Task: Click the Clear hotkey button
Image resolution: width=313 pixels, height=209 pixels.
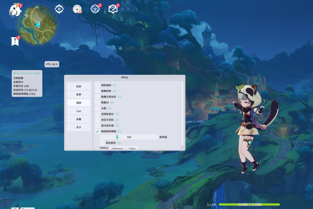Action: pos(132,148)
